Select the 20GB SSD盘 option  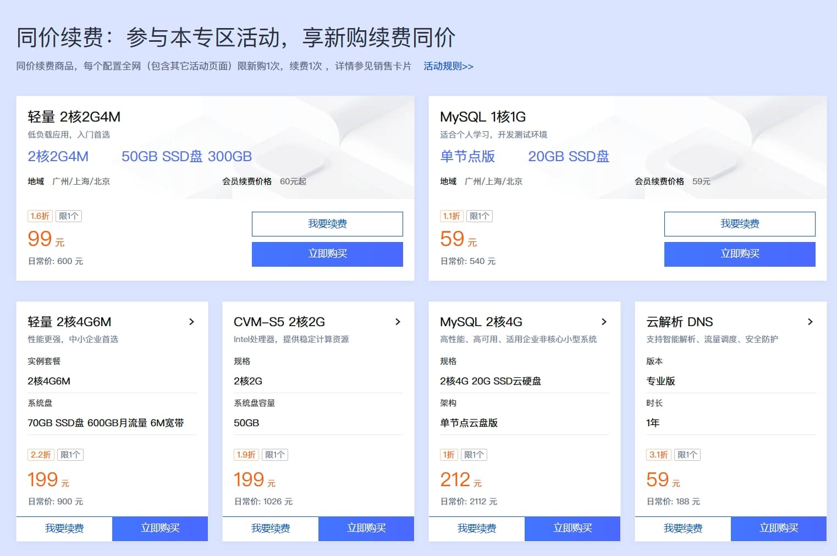pyautogui.click(x=569, y=157)
